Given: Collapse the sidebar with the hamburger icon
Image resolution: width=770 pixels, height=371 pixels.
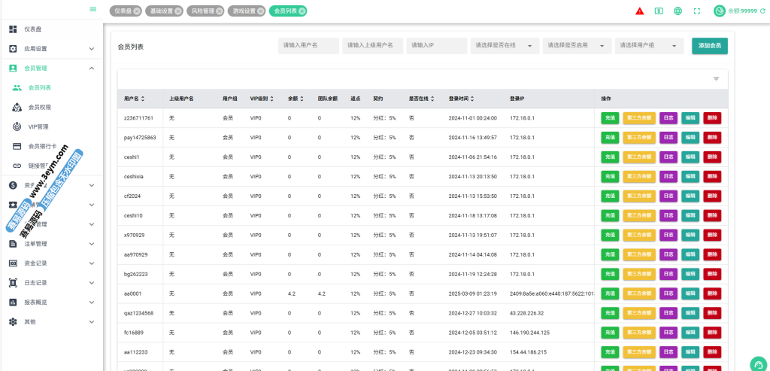Looking at the screenshot, I should pyautogui.click(x=92, y=10).
